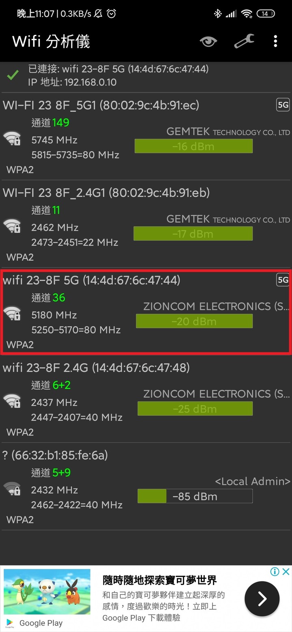The image size is (292, 632).
Task: Open WI-FI 23 8F_2.4G1 network entry
Action: click(x=106, y=193)
